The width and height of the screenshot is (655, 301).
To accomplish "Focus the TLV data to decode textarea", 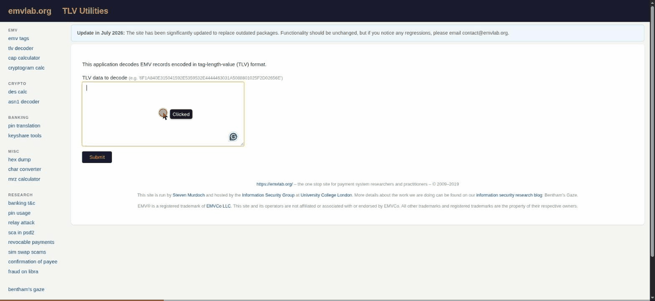I will tap(163, 114).
